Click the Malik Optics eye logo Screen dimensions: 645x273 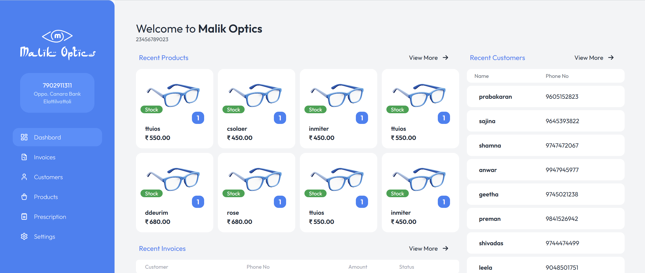coord(57,36)
